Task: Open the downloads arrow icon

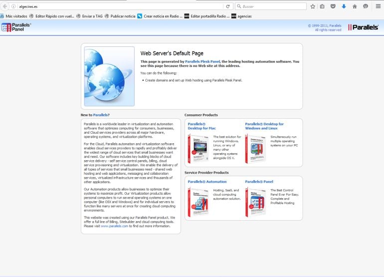Action: (x=344, y=6)
